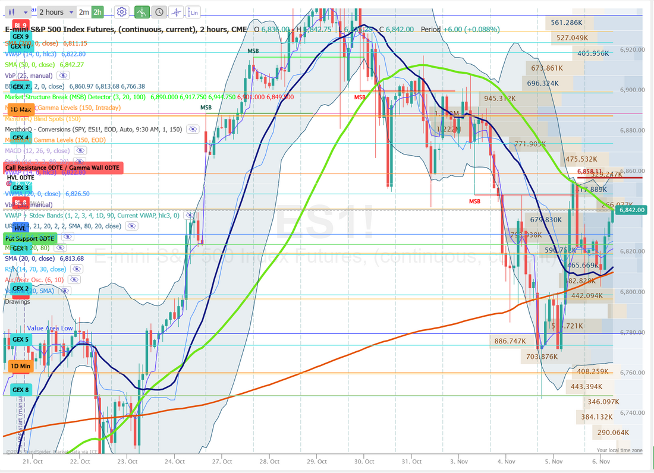This screenshot has width=654, height=473.
Task: Open chart settings gear icon
Action: (121, 12)
